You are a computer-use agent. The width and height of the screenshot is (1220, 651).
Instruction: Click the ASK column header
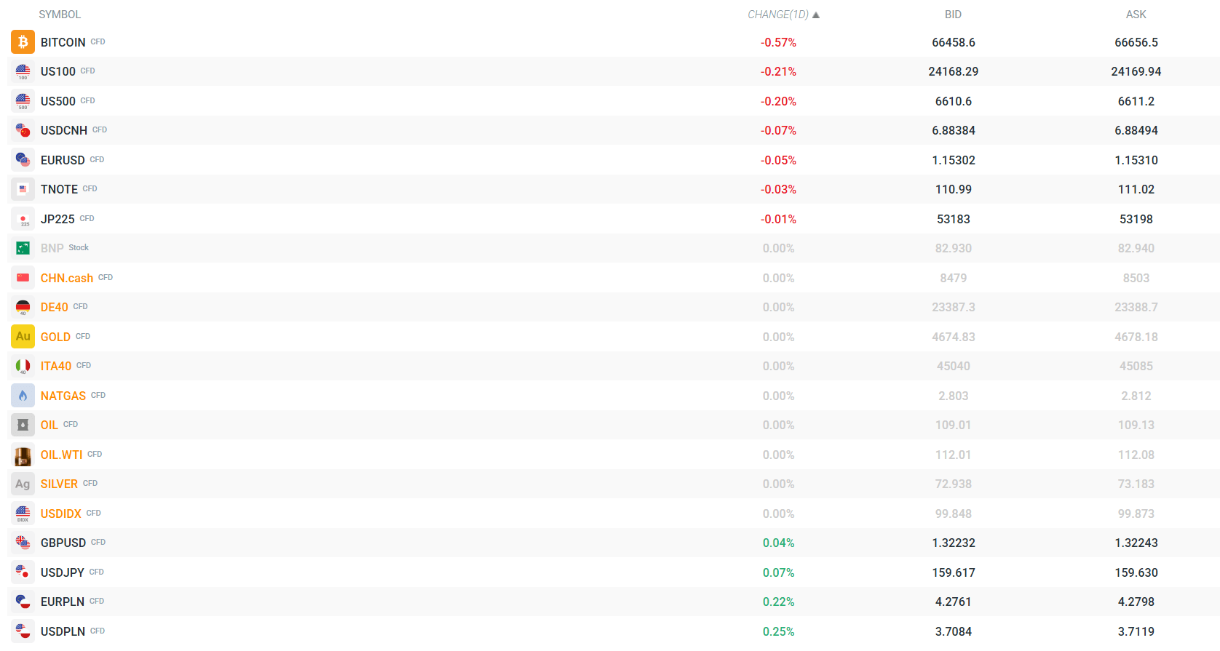coord(1136,15)
